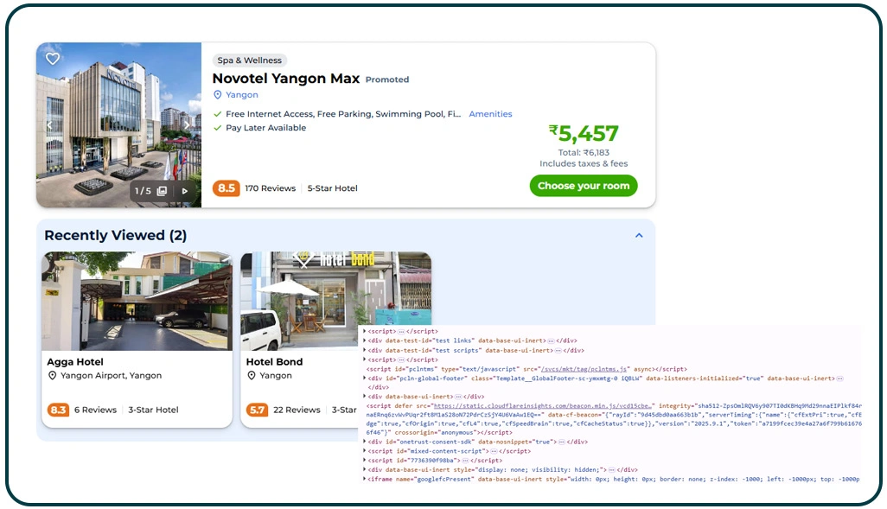Add Novotel Yangon Max to wishlist
887x509 pixels.
(53, 58)
